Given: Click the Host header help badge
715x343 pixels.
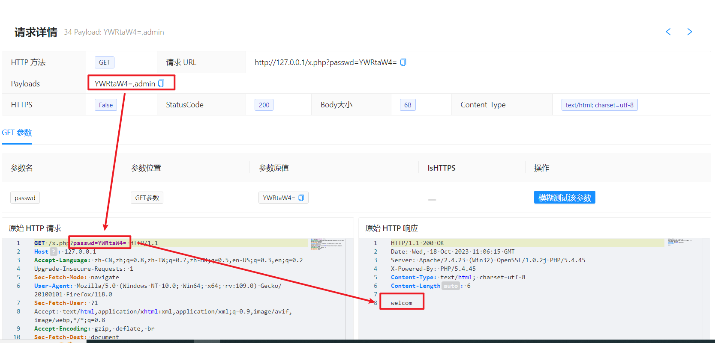Looking at the screenshot, I should pyautogui.click(x=53, y=251).
